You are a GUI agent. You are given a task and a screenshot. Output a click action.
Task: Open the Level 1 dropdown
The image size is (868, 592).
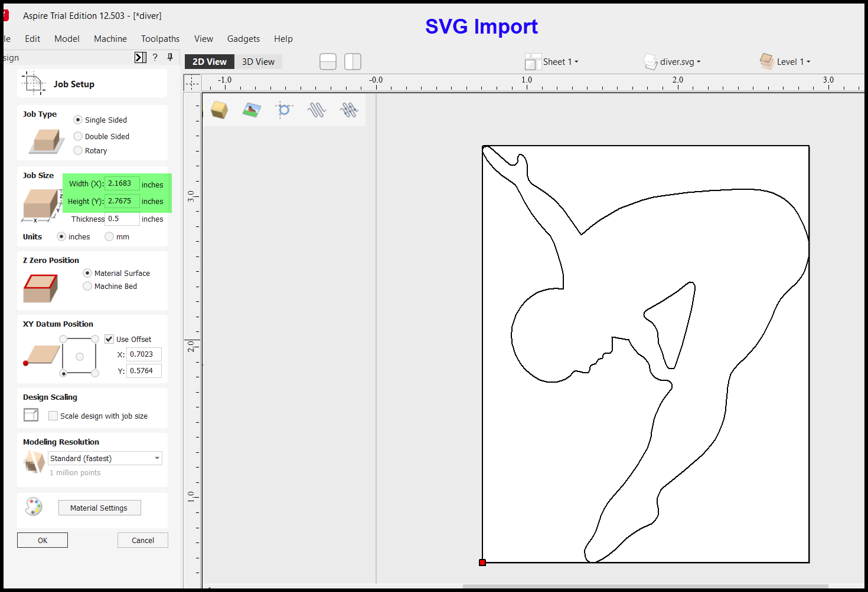[x=785, y=61]
